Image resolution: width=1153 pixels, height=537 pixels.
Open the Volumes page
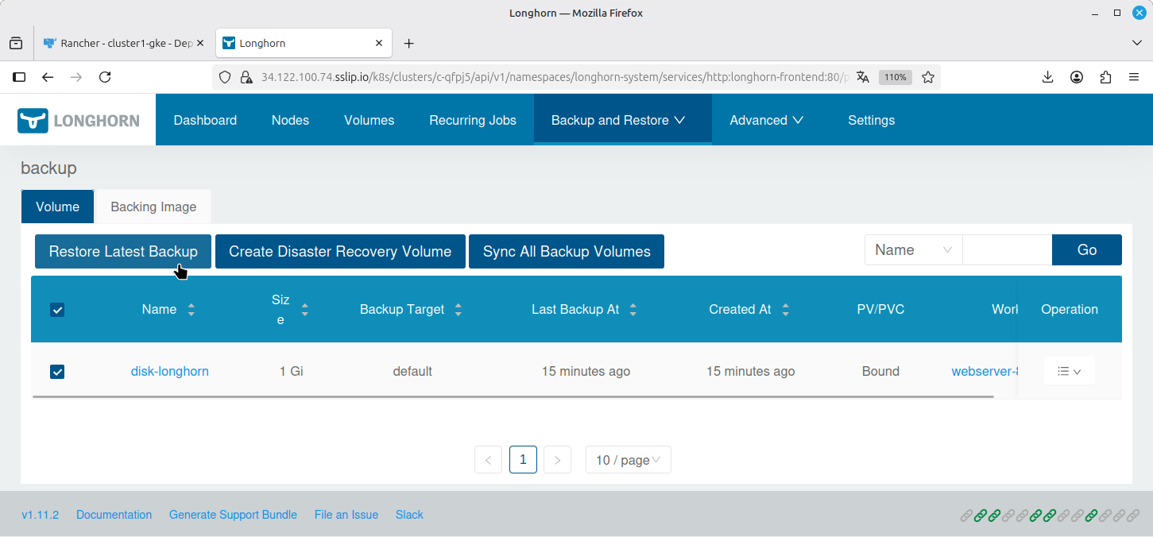[369, 120]
